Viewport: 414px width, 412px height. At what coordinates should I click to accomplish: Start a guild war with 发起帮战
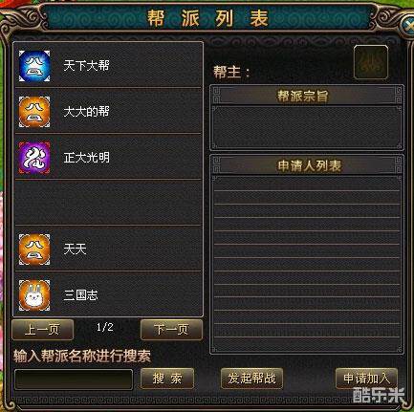point(251,379)
